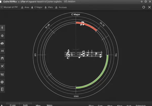Click the Abuc bottom bar item
This screenshot has width=152, height=106.
tap(110, 105)
